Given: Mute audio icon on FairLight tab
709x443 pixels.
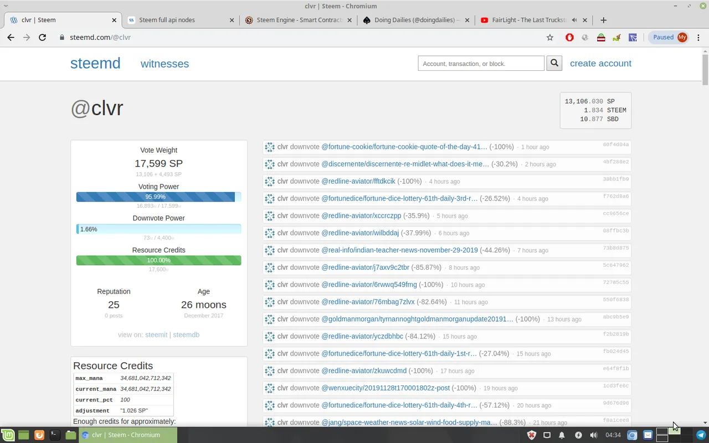Looking at the screenshot, I should [574, 20].
